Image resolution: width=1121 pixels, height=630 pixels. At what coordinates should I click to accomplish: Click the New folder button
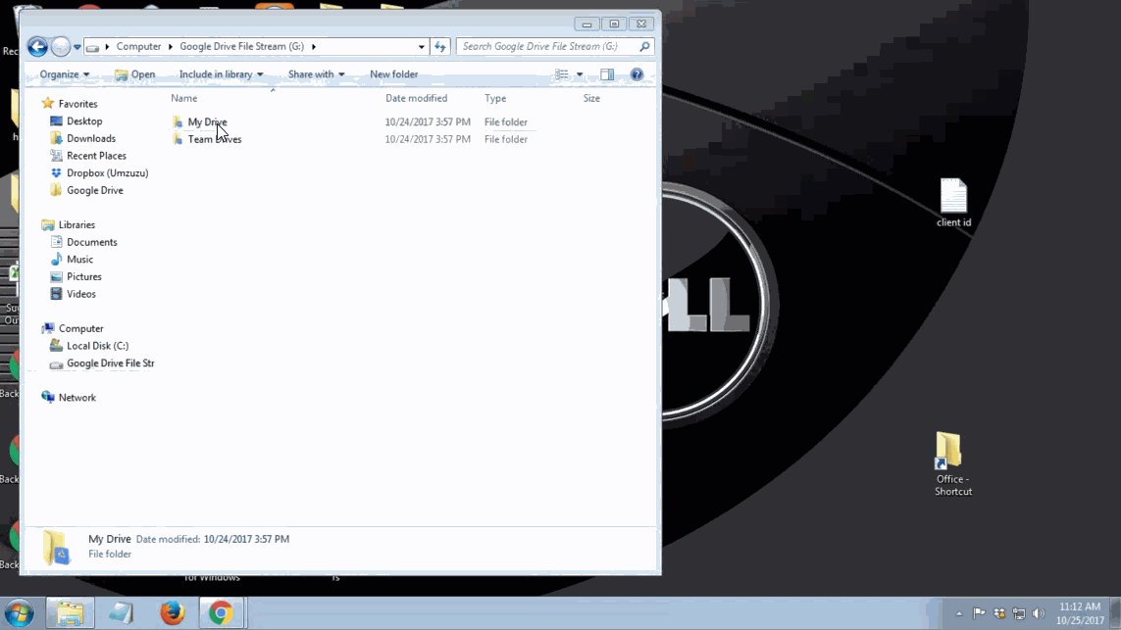click(x=393, y=73)
